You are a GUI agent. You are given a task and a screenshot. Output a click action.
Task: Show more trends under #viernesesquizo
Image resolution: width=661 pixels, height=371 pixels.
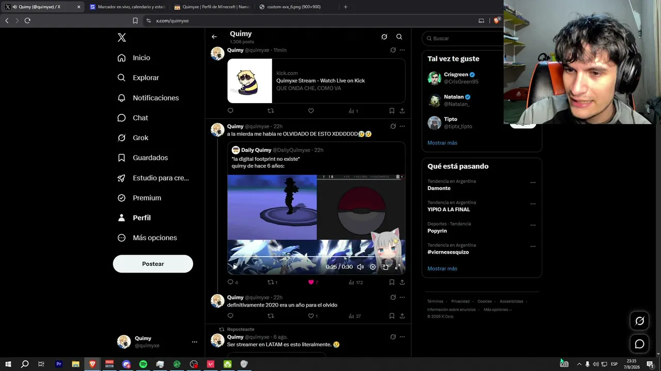(443, 268)
